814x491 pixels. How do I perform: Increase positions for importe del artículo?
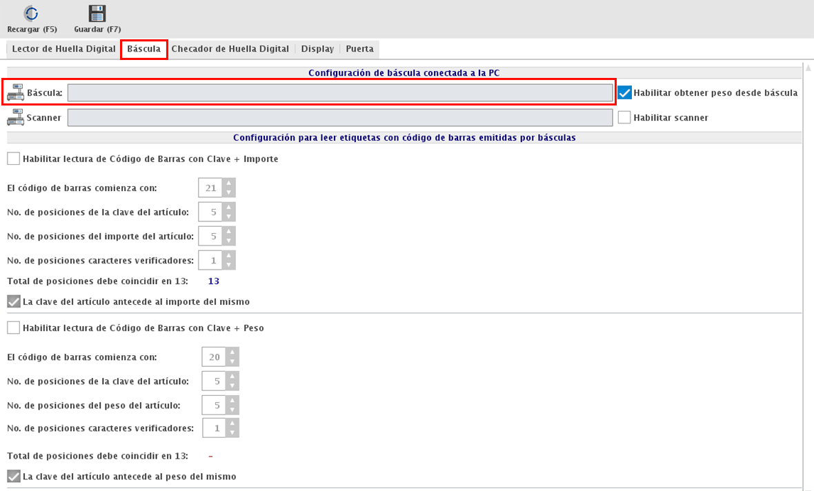coord(229,232)
